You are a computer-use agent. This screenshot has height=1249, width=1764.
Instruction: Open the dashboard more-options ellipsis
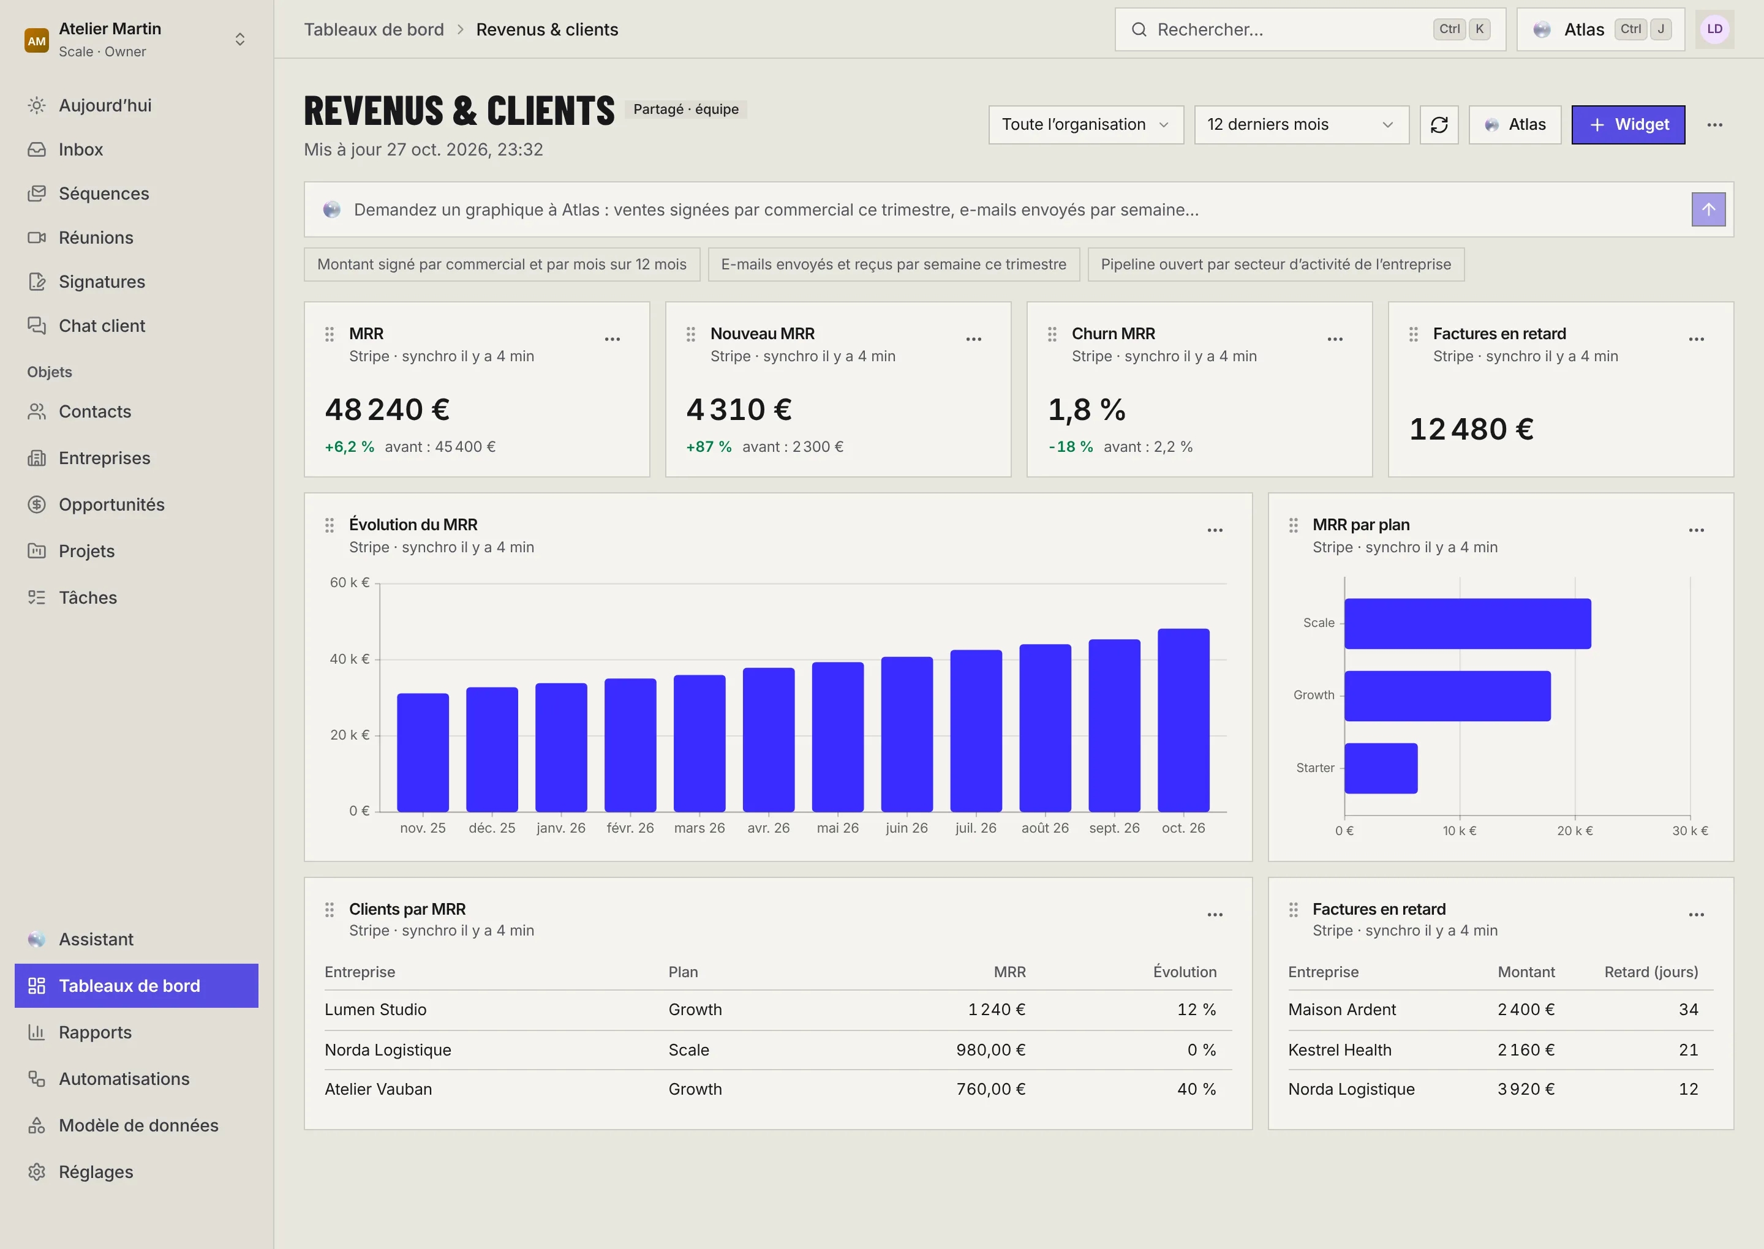[1714, 124]
